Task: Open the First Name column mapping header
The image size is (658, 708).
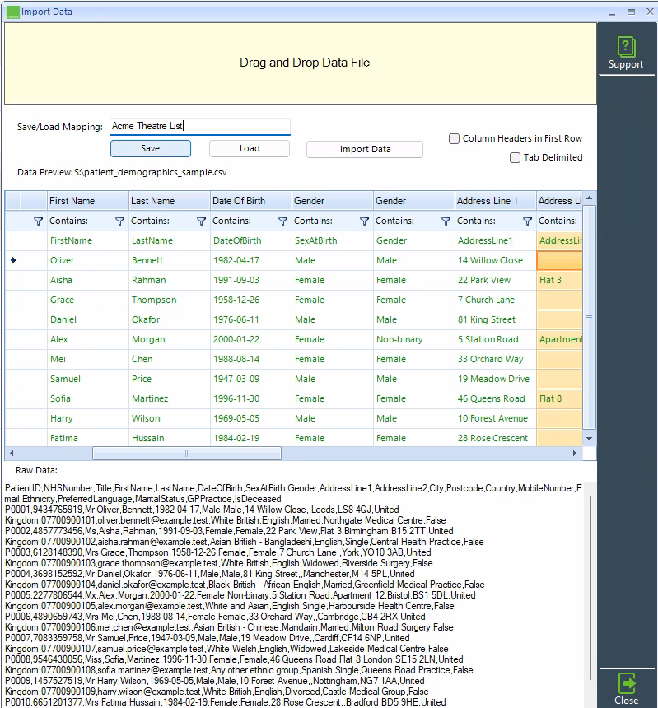Action: point(88,201)
